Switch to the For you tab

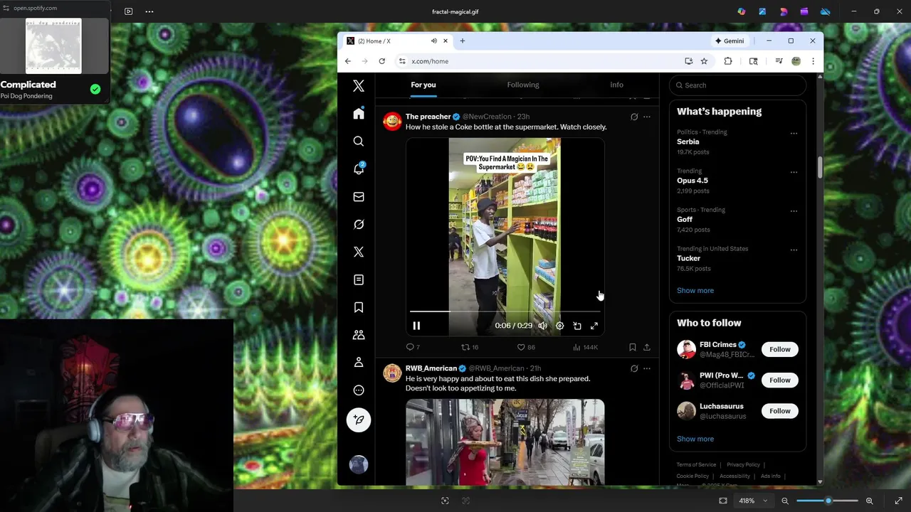(x=423, y=85)
